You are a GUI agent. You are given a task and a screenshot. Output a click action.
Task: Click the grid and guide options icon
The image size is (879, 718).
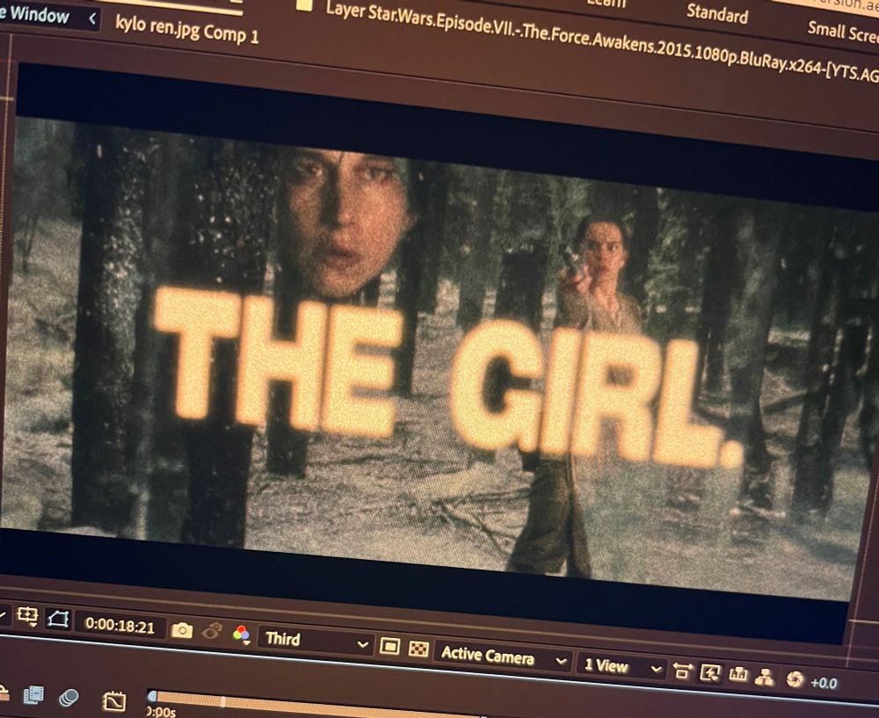27,616
